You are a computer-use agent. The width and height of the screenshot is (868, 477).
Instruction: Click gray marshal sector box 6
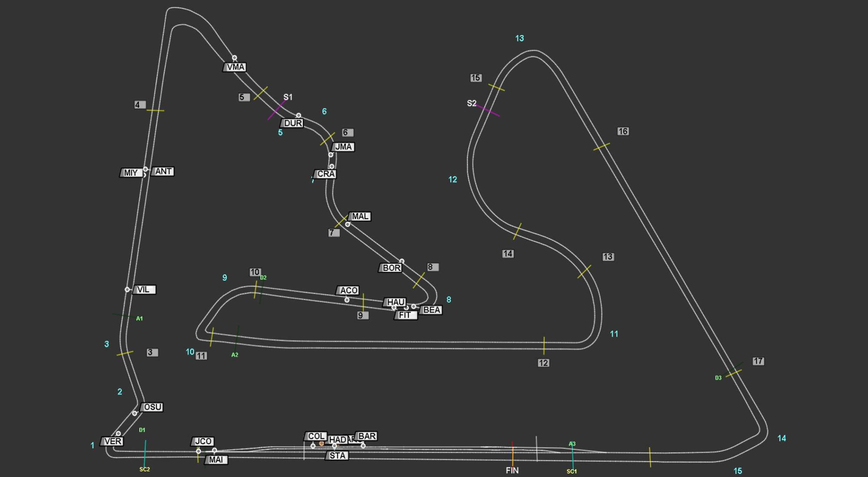tap(347, 133)
